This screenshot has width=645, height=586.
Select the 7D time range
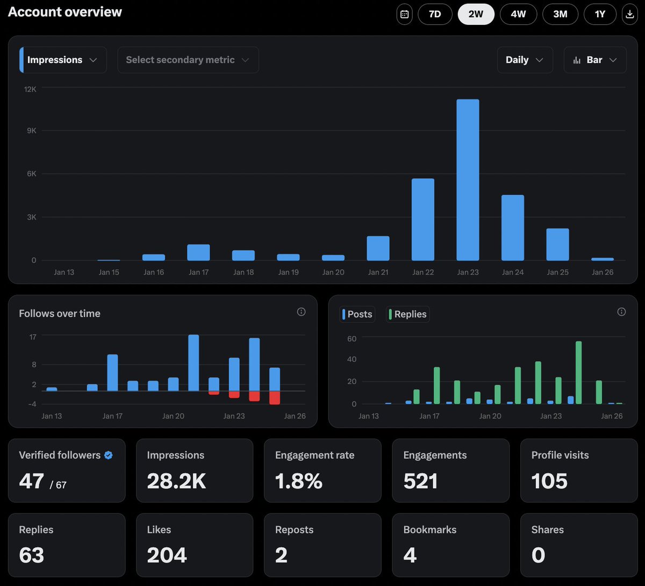point(435,14)
